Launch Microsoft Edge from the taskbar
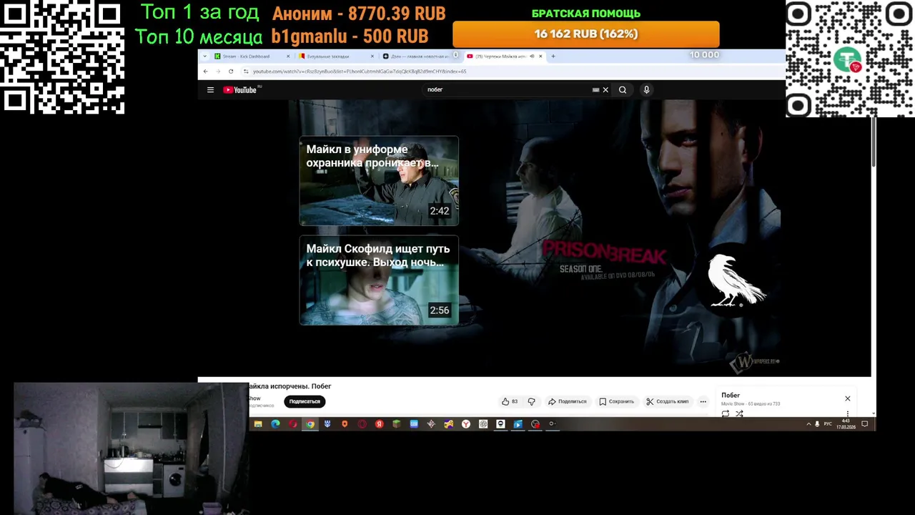This screenshot has width=915, height=515. coord(275,424)
